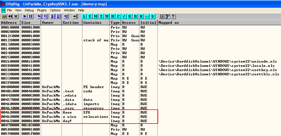281x136 pixels.
Task: Open Breakpoints window with B button
Action: (135, 16)
